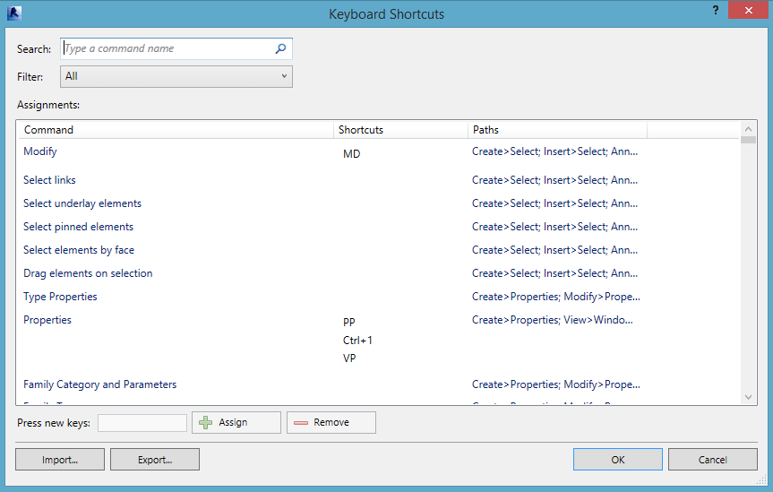Click the path text for Properties row
Image resolution: width=773 pixels, height=492 pixels.
(552, 320)
